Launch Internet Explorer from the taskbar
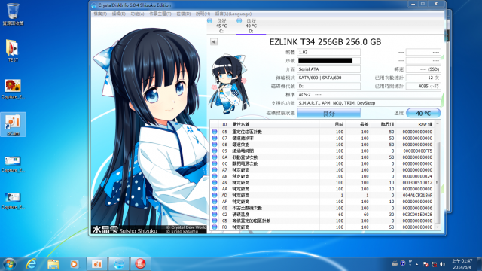The width and height of the screenshot is (482, 271). pos(31,264)
